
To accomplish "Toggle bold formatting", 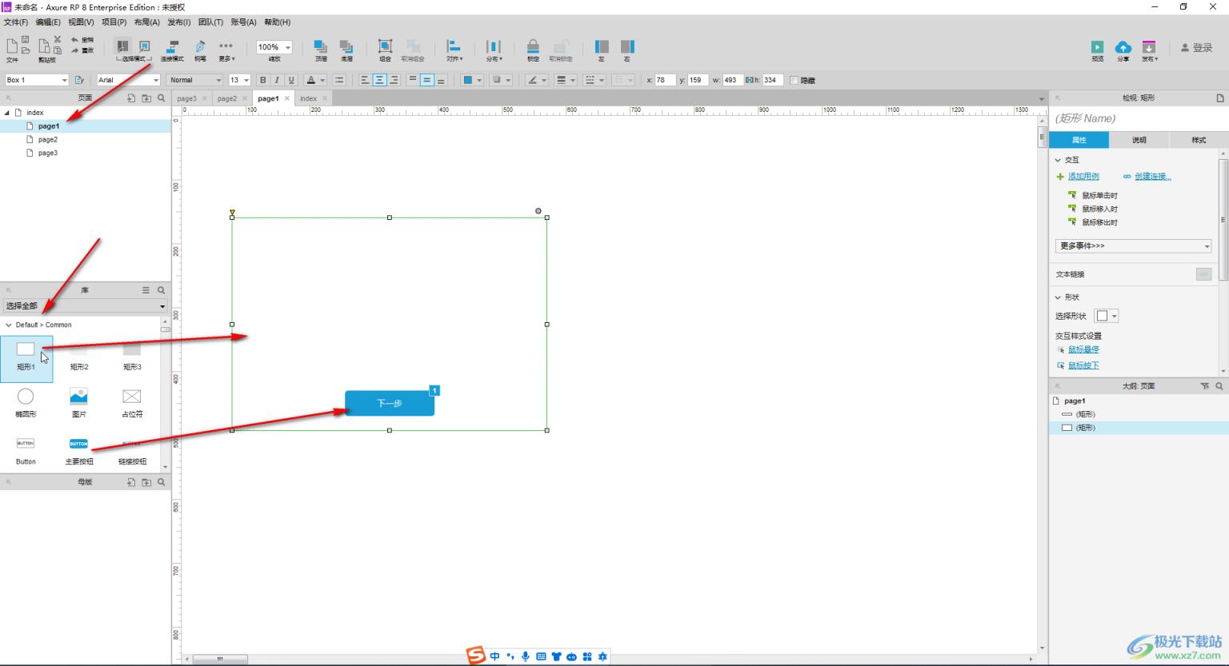I will [x=262, y=80].
